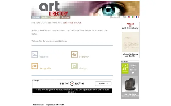Viewport: 171px width, 106px height.
Task: Open the design category link
Action: [83, 68]
